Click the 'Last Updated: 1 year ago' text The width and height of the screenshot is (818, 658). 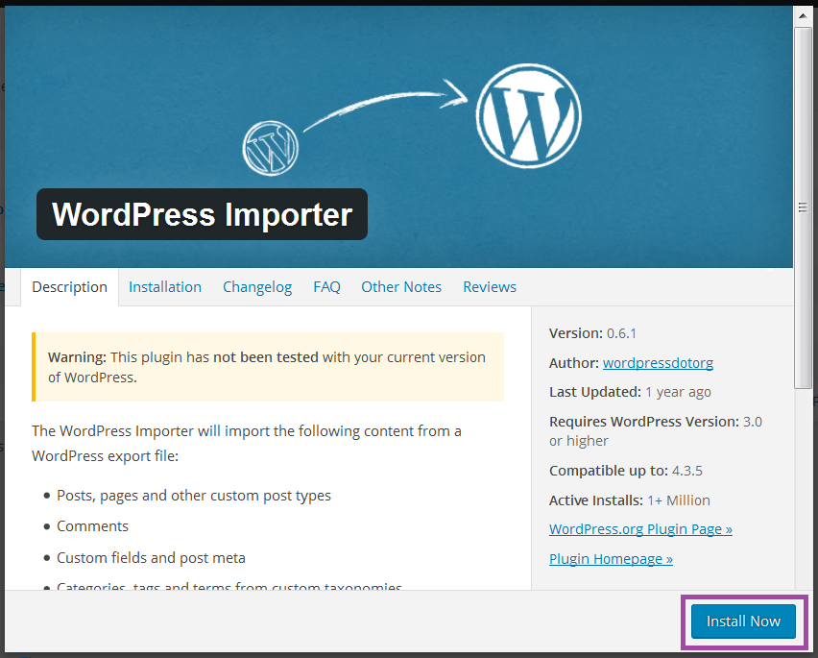pyautogui.click(x=630, y=392)
